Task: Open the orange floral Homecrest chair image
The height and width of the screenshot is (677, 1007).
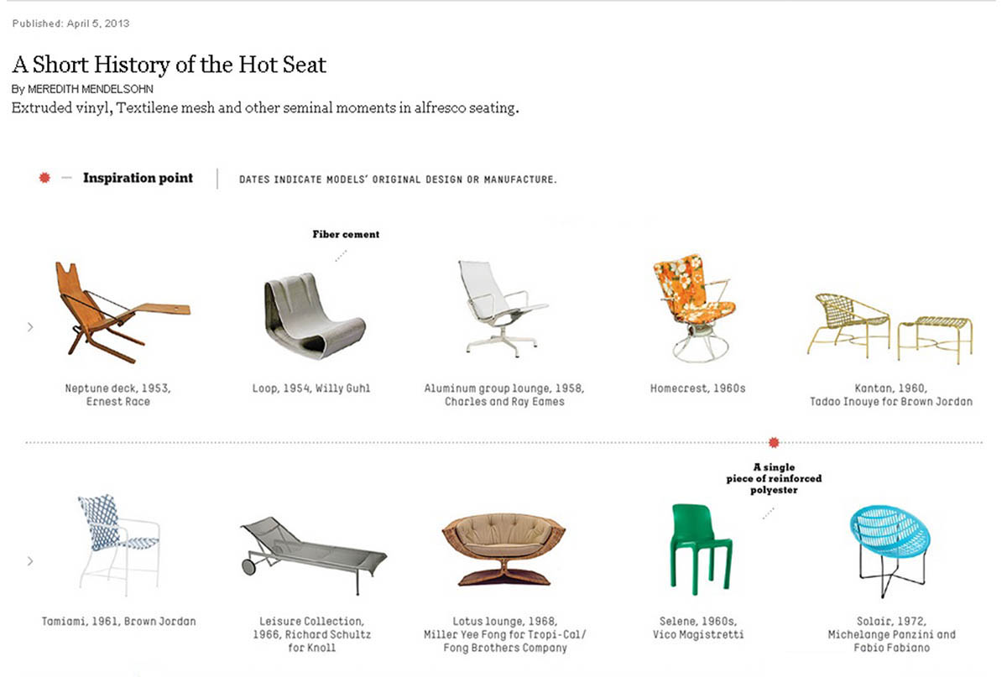Action: (693, 308)
